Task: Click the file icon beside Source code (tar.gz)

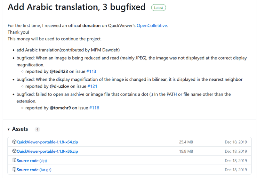Action: pyautogui.click(x=14, y=170)
